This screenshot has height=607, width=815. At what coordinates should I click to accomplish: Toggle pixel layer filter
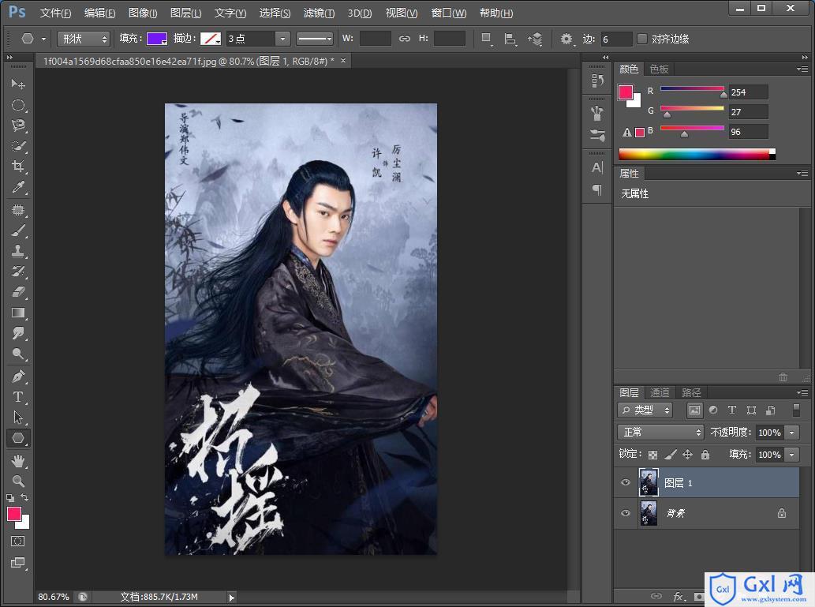(694, 410)
